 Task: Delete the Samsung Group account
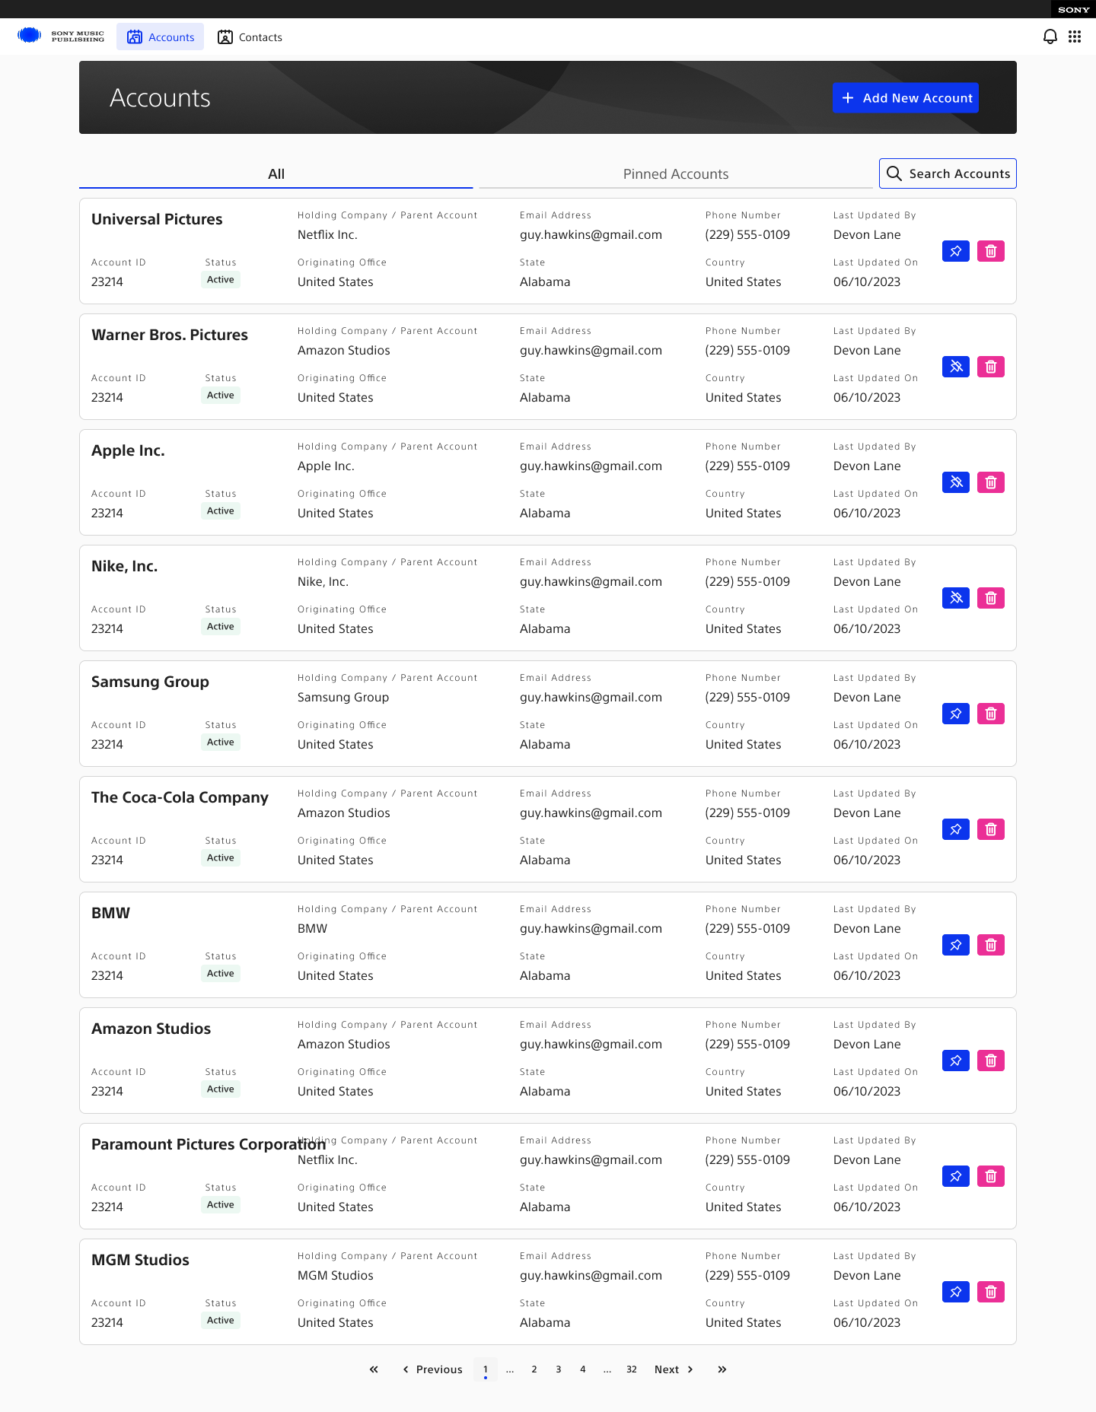tap(991, 714)
